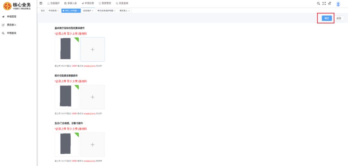Image resolution: width=348 pixels, height=166 pixels.
Task: Toggle fullscreen mode icon
Action: [x=324, y=4]
